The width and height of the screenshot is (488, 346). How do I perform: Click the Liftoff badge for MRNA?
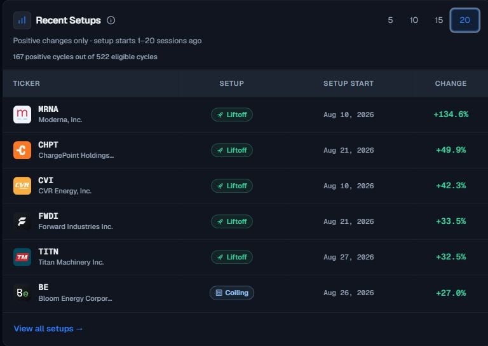tap(232, 114)
